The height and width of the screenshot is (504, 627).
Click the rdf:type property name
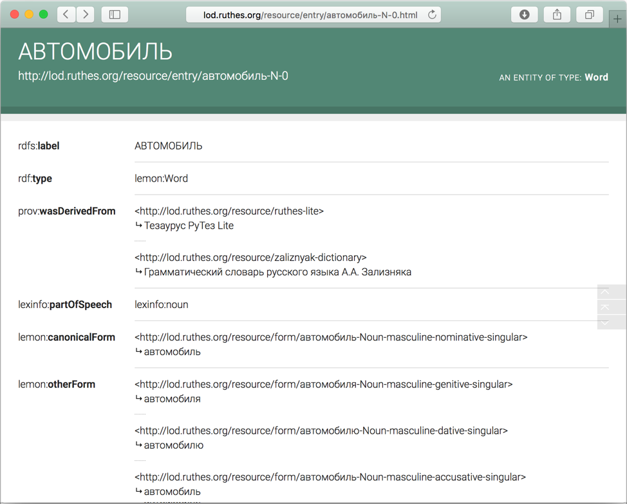click(x=35, y=179)
